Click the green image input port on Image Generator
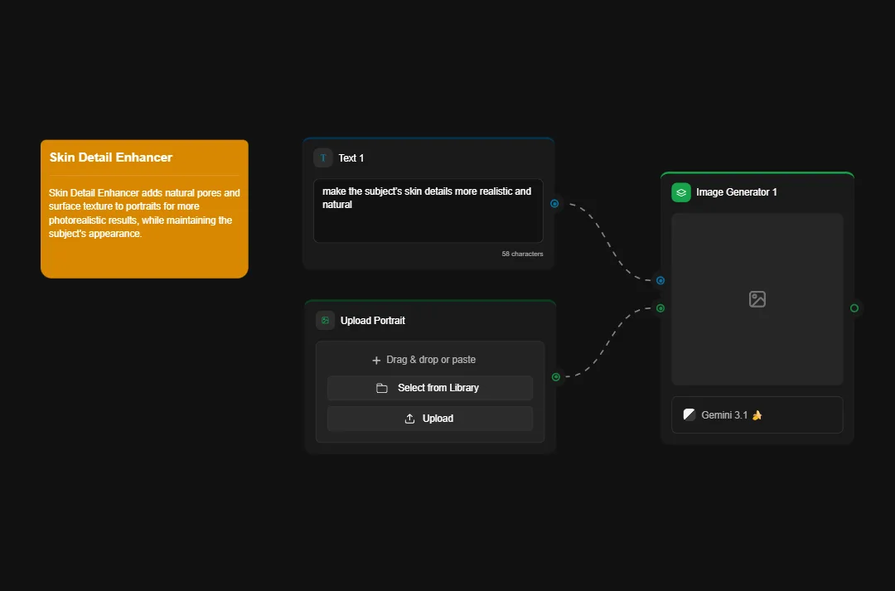The height and width of the screenshot is (591, 895). [660, 308]
